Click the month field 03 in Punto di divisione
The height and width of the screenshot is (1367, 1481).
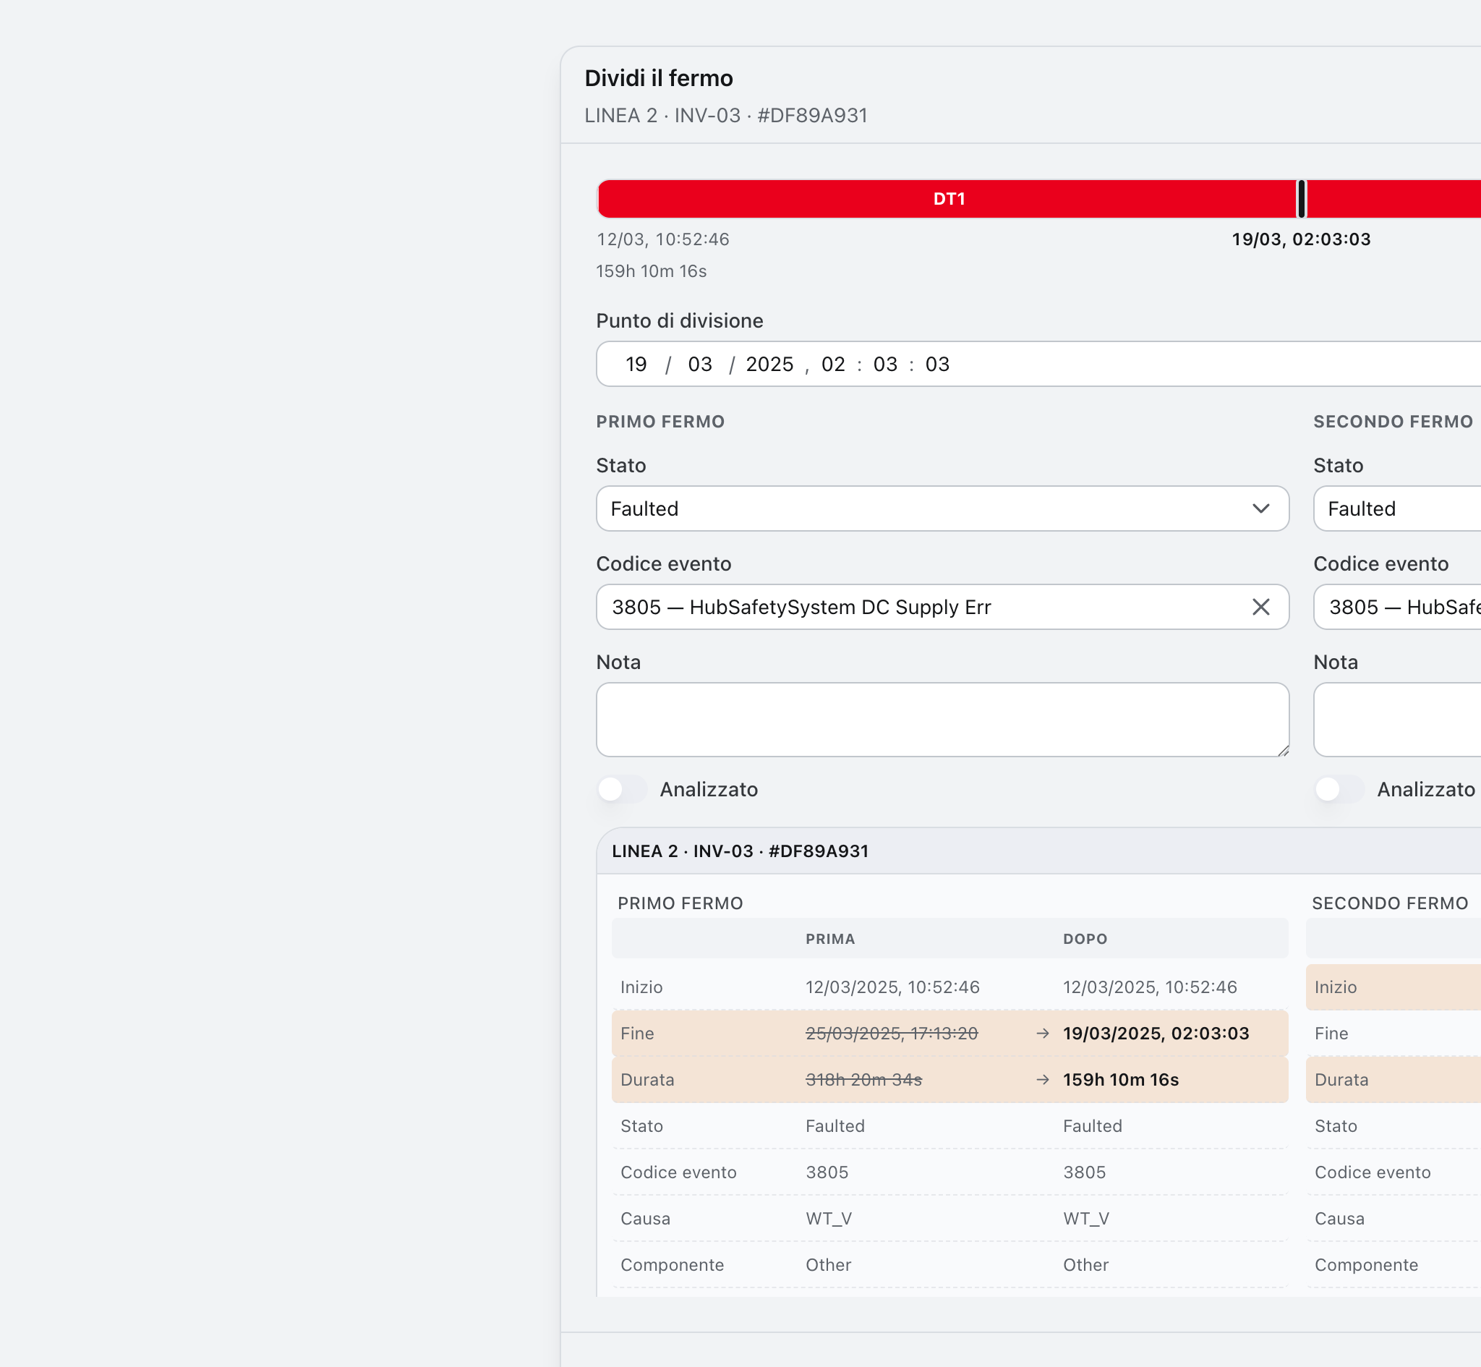click(699, 365)
